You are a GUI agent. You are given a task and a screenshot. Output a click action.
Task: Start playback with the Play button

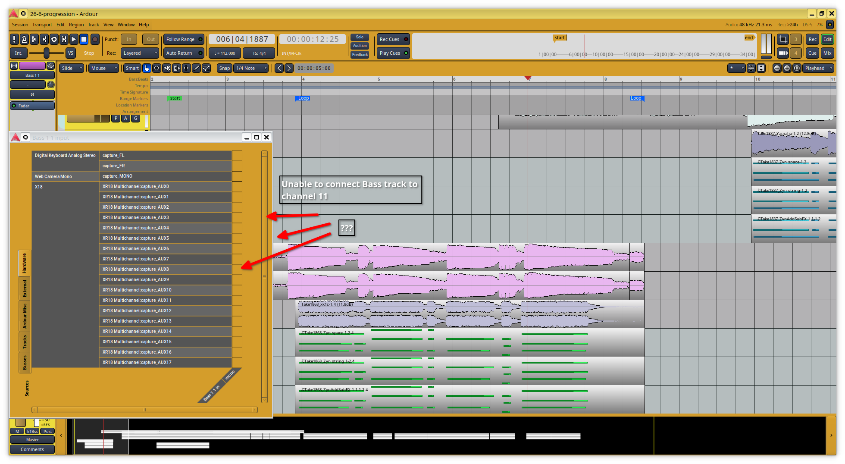click(74, 39)
